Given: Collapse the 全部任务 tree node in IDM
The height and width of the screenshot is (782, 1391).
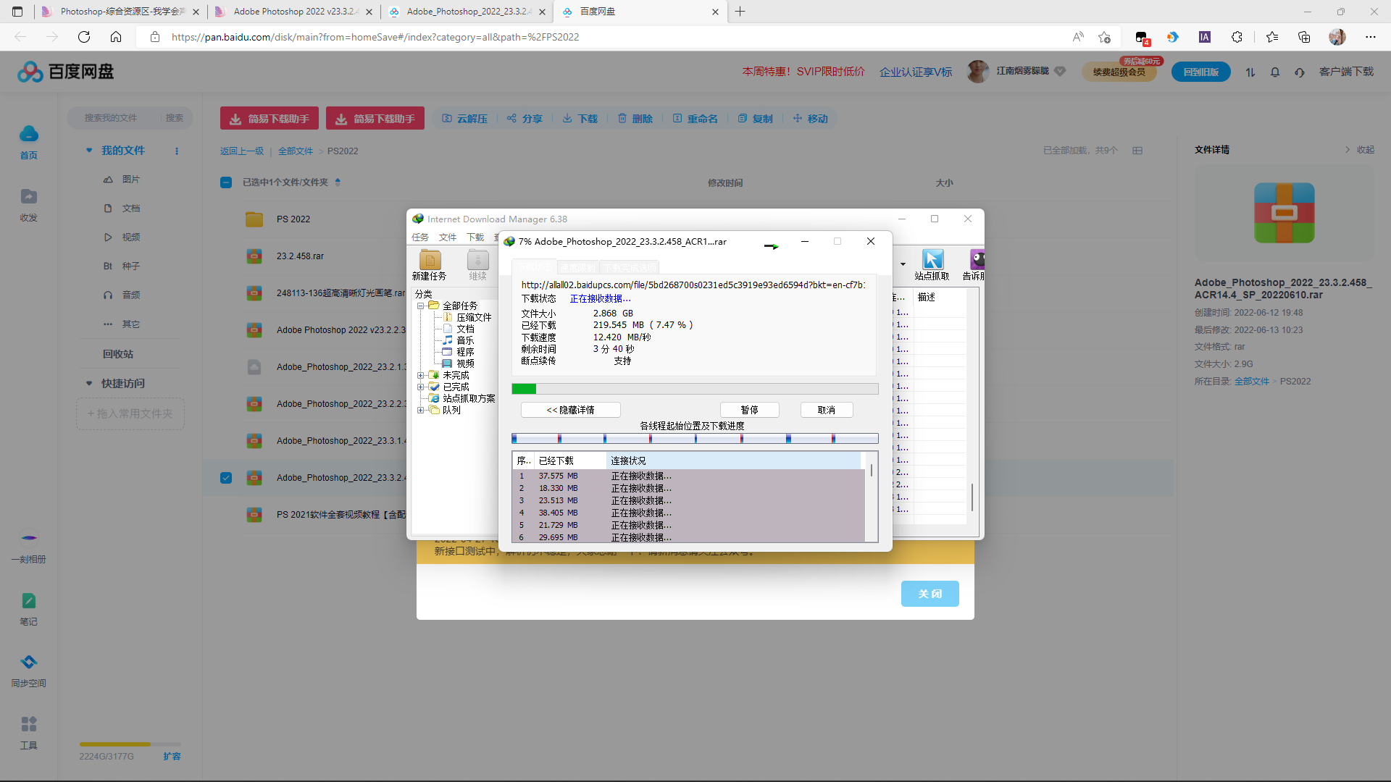Looking at the screenshot, I should pos(420,306).
